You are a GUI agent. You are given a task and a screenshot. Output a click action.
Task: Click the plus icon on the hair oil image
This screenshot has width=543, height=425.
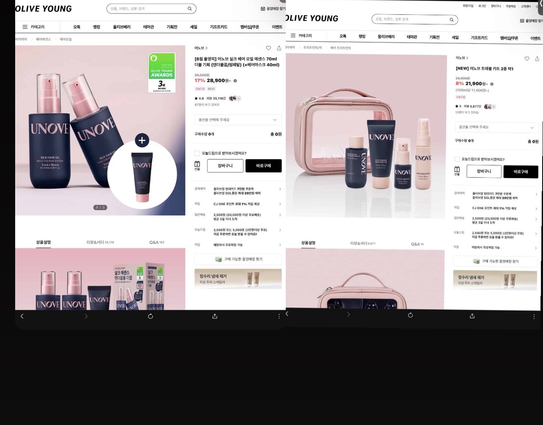[142, 140]
